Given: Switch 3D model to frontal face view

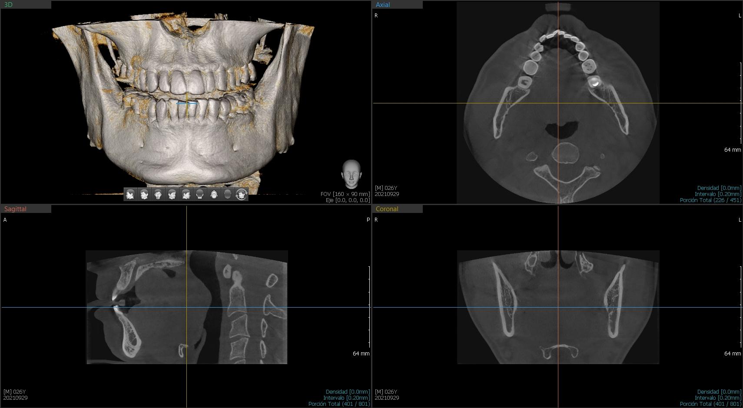Looking at the screenshot, I should click(158, 194).
